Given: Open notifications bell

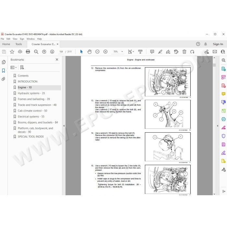Looking at the screenshot, I should click(205, 44).
